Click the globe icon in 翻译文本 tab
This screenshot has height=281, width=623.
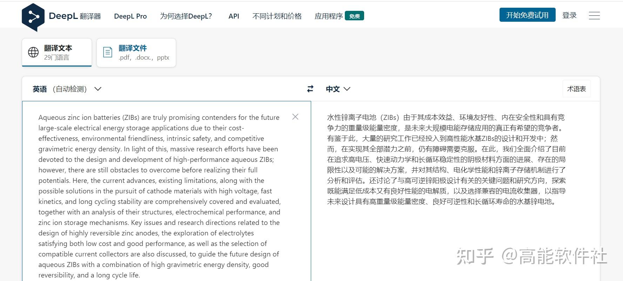tap(33, 52)
